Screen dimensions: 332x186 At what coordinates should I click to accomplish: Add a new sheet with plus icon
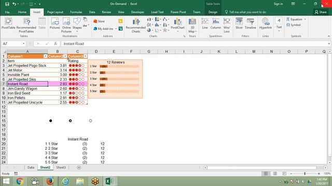79,167
